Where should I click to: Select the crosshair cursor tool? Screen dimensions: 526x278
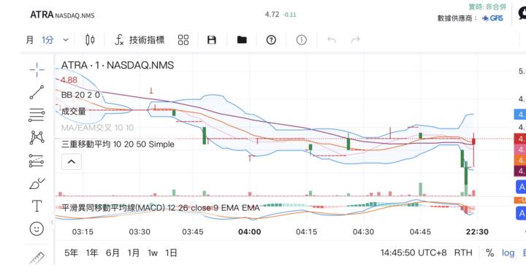pyautogui.click(x=37, y=69)
